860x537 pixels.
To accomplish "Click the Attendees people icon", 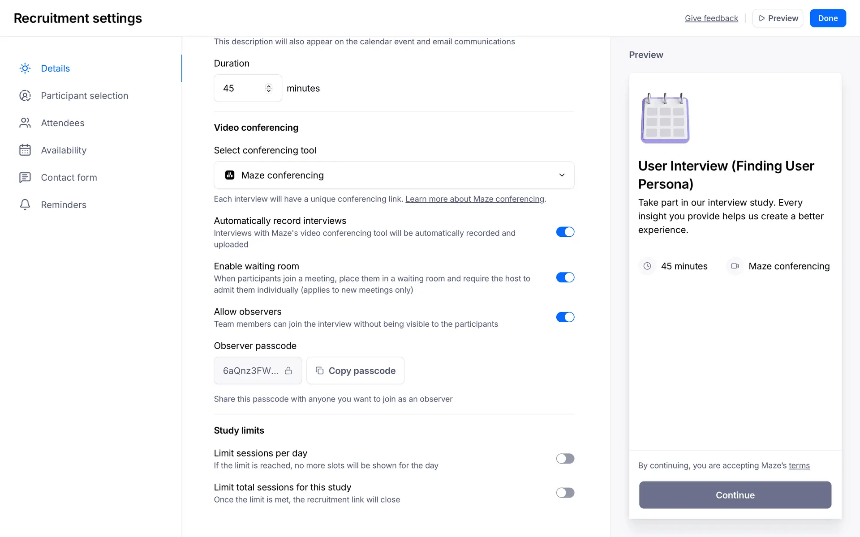I will pos(25,123).
